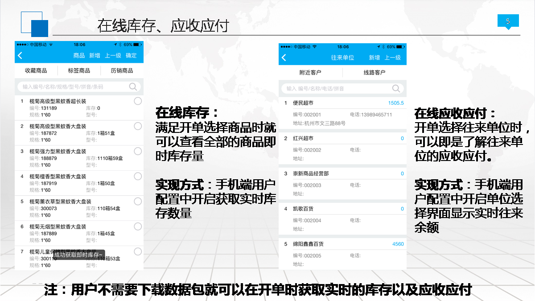Open the 收藏商品 tab
Viewport: 535px width, 301px height.
[x=36, y=70]
